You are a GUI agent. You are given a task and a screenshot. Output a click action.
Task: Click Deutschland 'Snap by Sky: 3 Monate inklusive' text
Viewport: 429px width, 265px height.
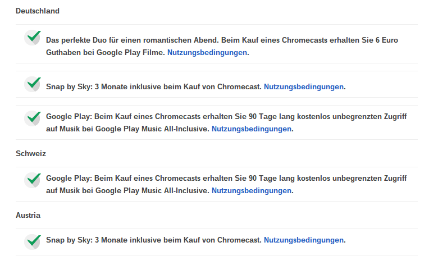click(103, 86)
